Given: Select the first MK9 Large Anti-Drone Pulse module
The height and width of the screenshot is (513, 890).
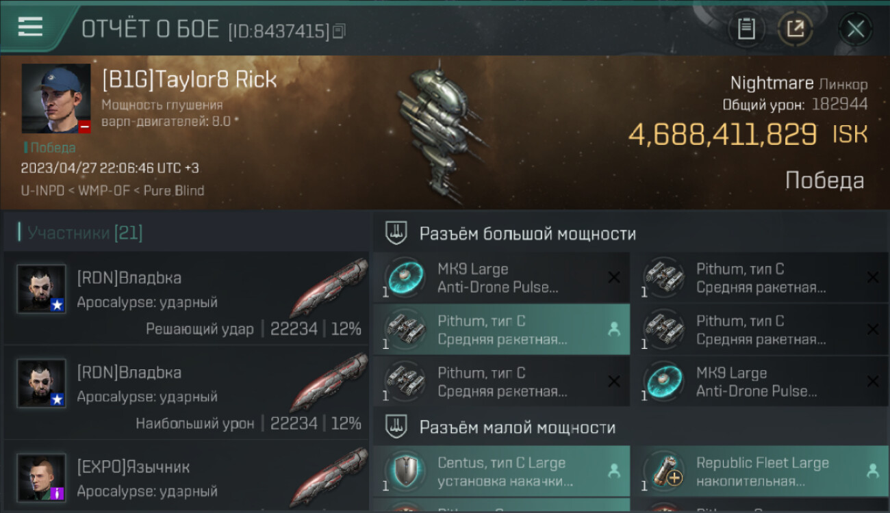Looking at the screenshot, I should click(501, 278).
